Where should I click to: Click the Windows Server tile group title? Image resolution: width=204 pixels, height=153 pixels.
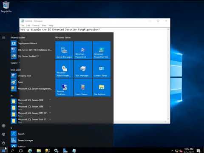click(x=63, y=37)
